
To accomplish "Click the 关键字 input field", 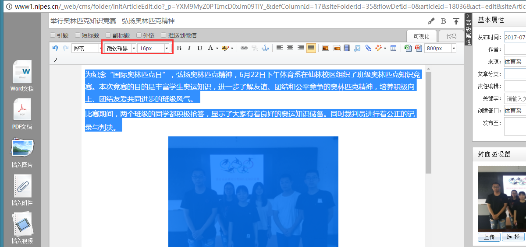I will point(515,98).
